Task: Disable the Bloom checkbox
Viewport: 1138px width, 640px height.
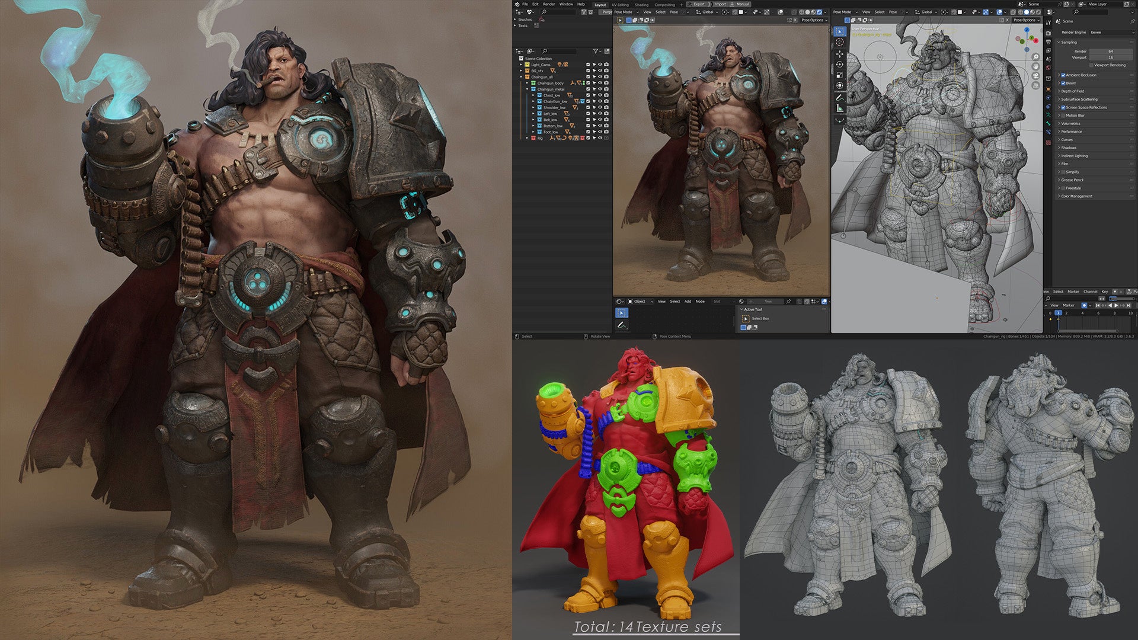Action: (1063, 84)
